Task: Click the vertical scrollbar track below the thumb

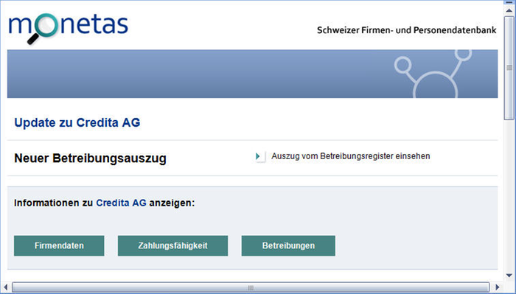Action: point(509,196)
